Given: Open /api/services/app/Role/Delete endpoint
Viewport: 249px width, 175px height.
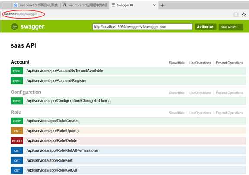Looking at the screenshot, I should coord(52,140).
